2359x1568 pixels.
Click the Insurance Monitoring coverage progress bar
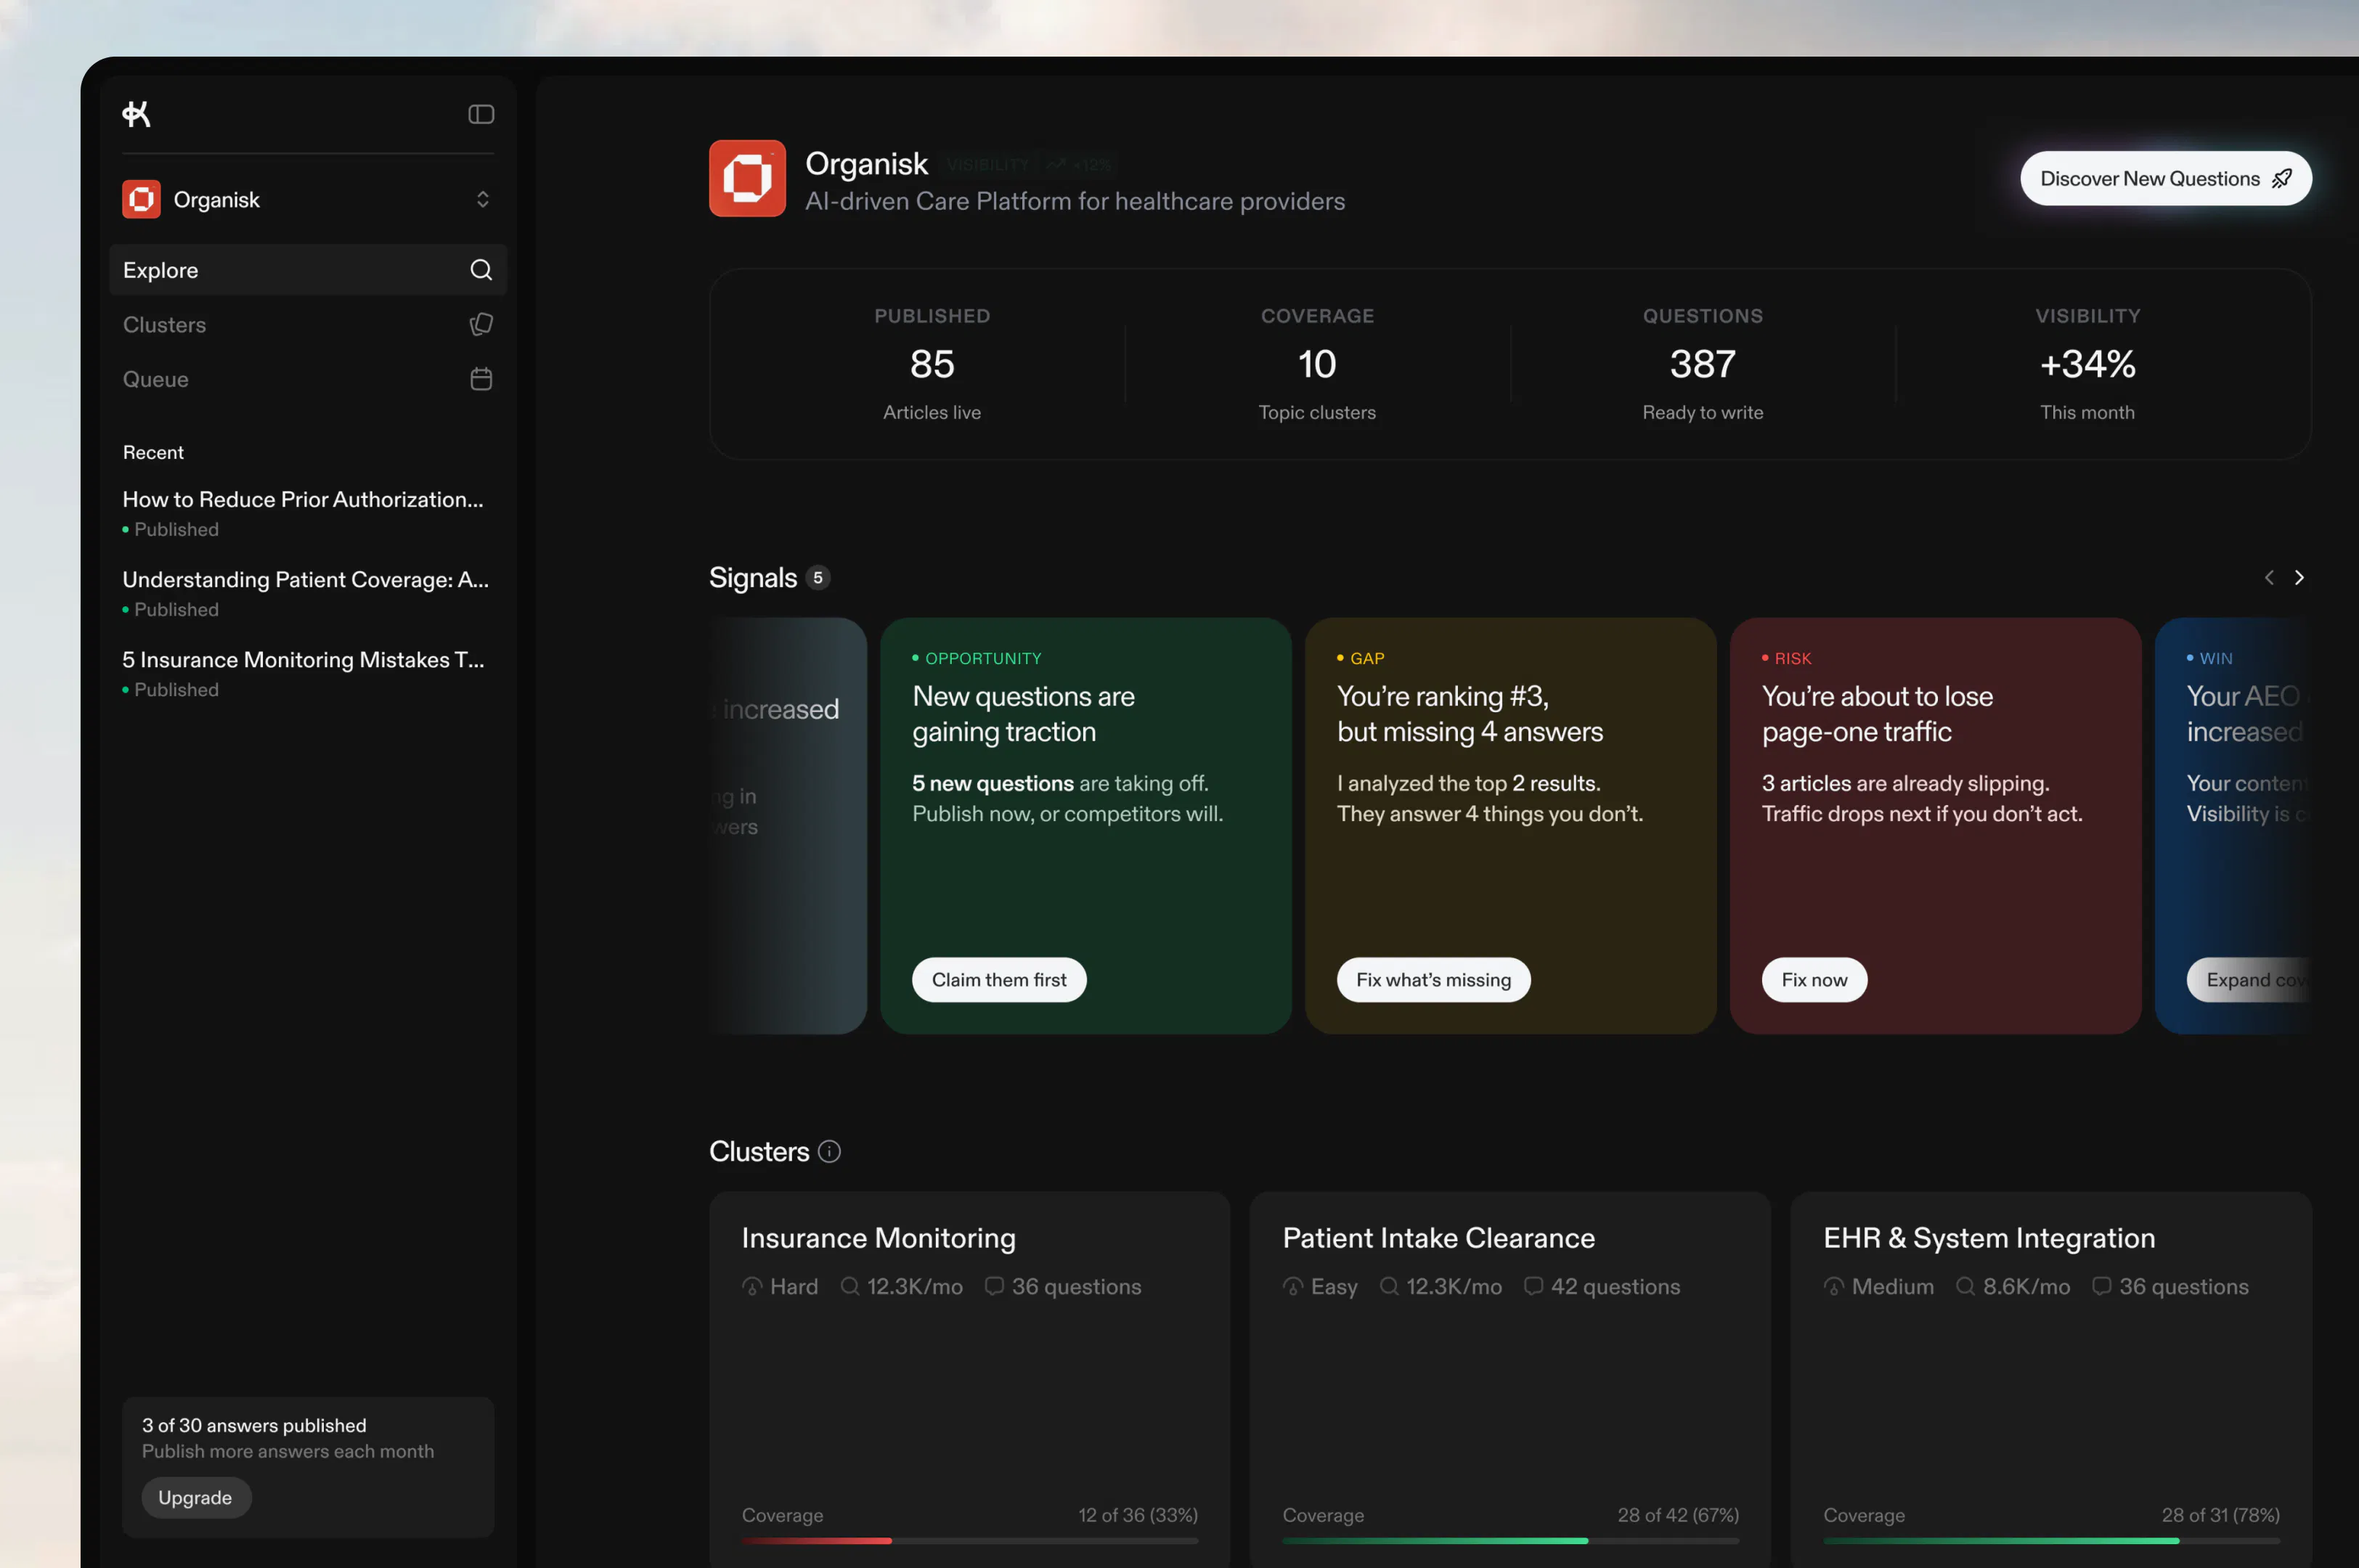click(970, 1541)
